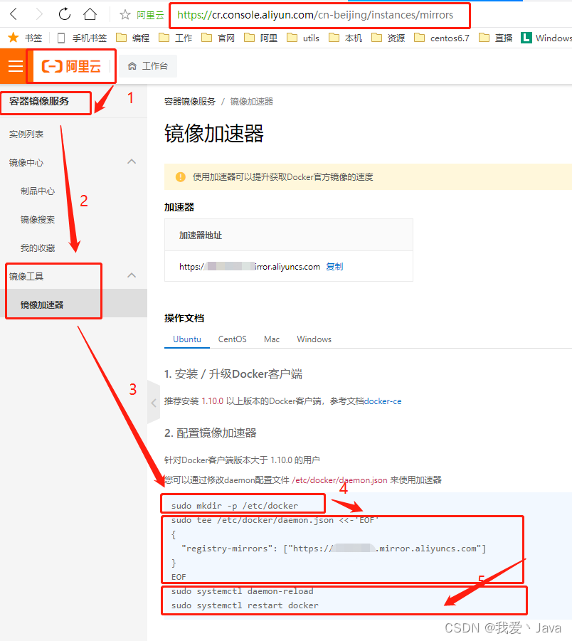
Task: Click the registry-mirrors config line
Action: (x=334, y=549)
